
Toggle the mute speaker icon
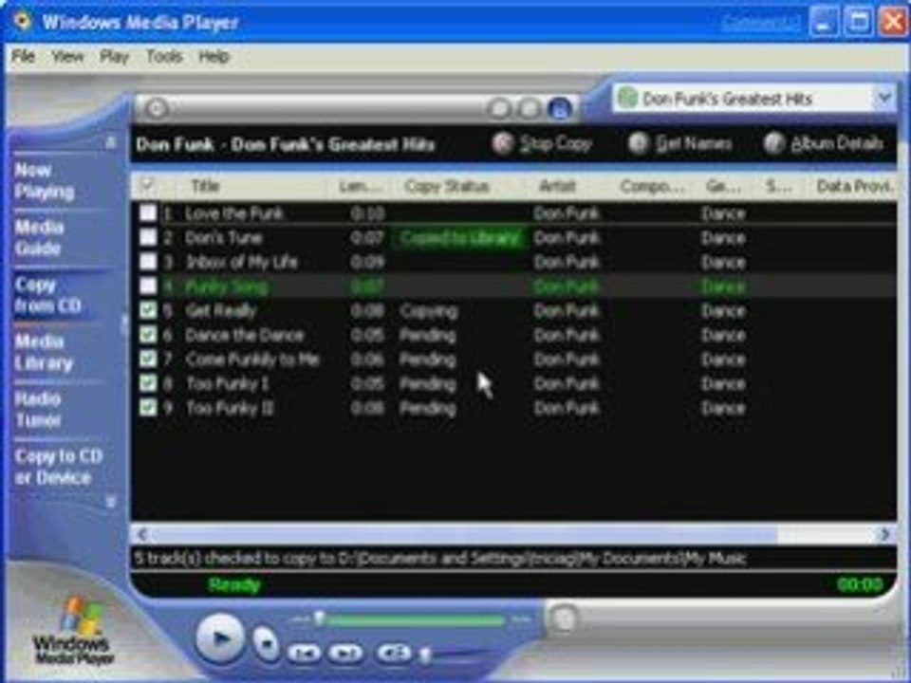point(395,653)
